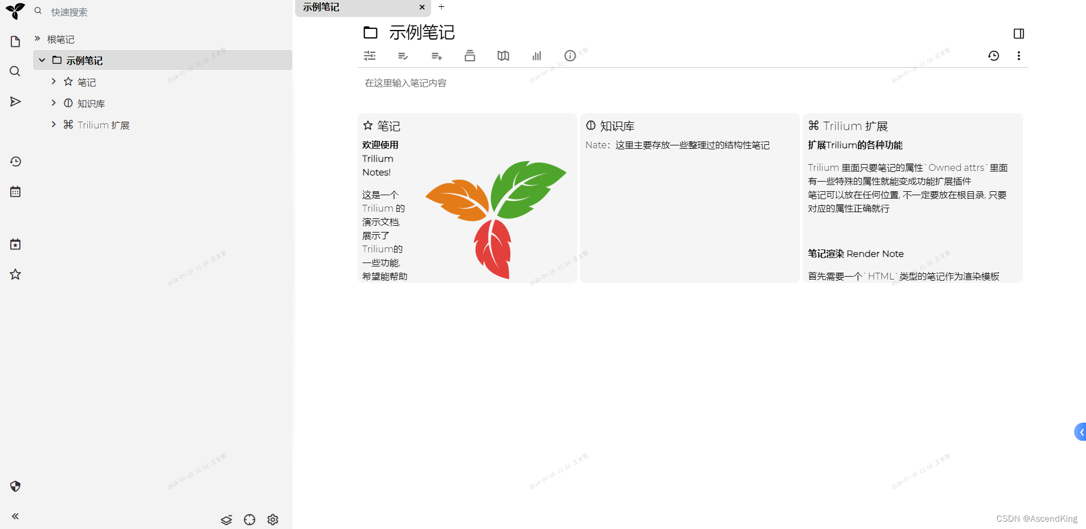This screenshot has width=1086, height=529.
Task: Click the folder icon beside note title
Action: 370,32
